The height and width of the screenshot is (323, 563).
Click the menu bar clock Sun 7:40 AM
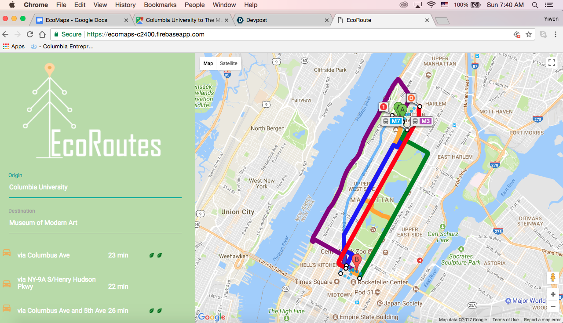(x=505, y=5)
